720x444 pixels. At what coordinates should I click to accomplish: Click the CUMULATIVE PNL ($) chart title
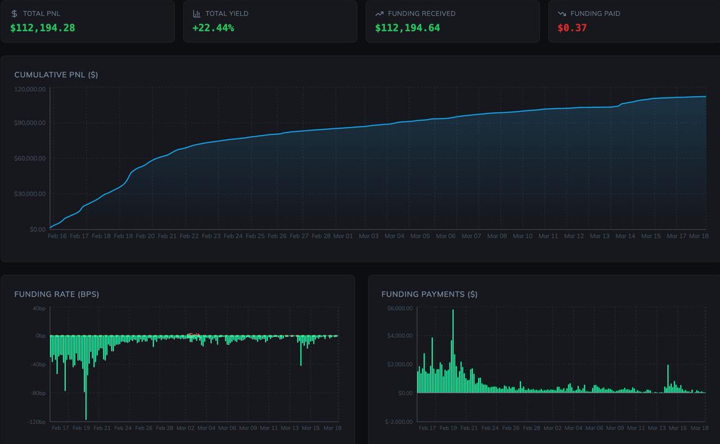[x=56, y=75]
